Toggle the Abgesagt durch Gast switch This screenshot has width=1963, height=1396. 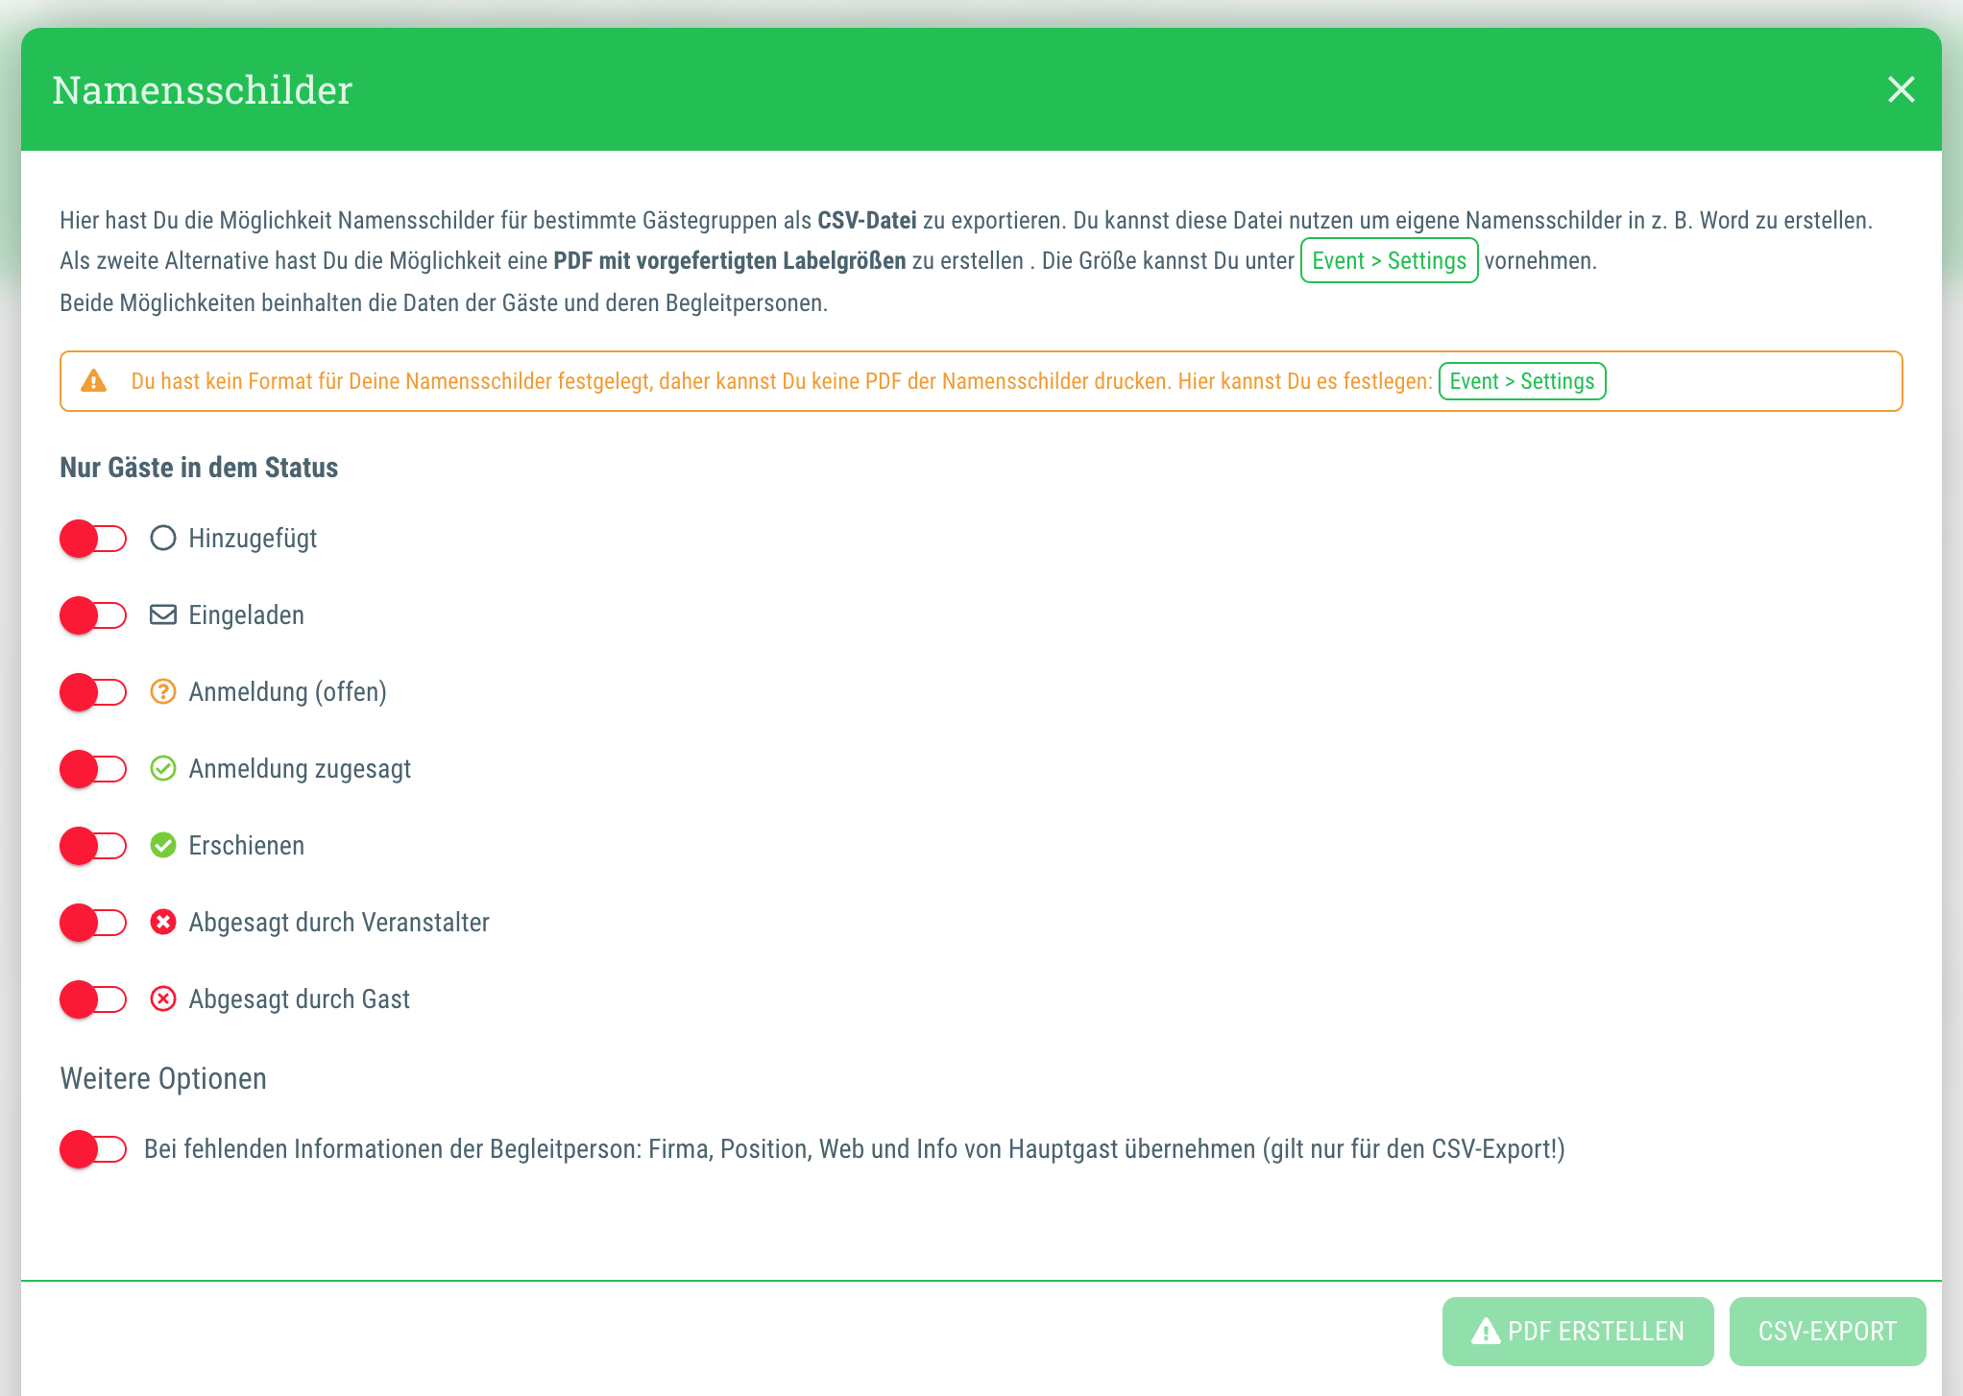coord(93,999)
